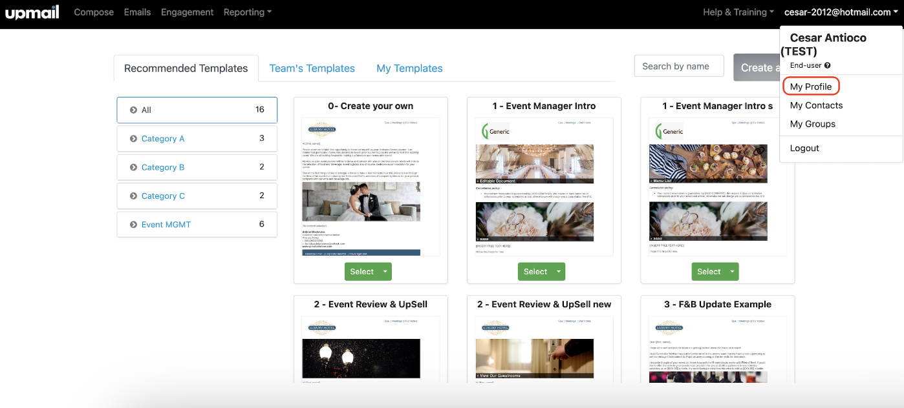Screen dimensions: 904x408
Task: Click the End-user help question mark icon
Action: click(x=827, y=65)
